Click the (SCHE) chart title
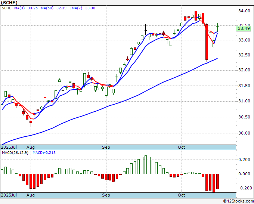 pyautogui.click(x=9, y=3)
